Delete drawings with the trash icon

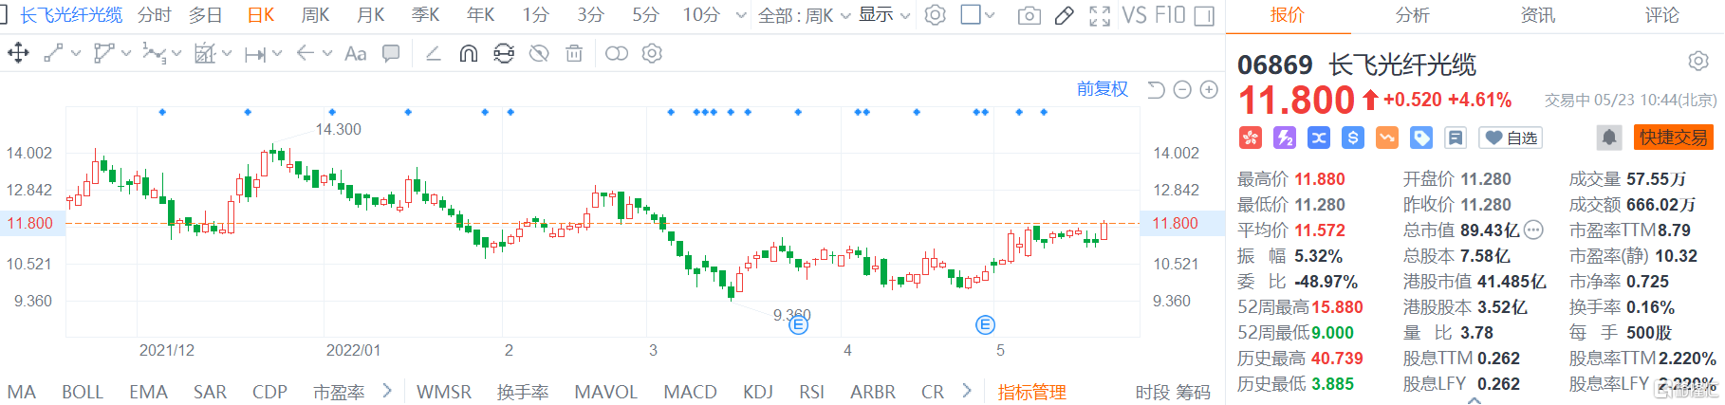[x=574, y=54]
